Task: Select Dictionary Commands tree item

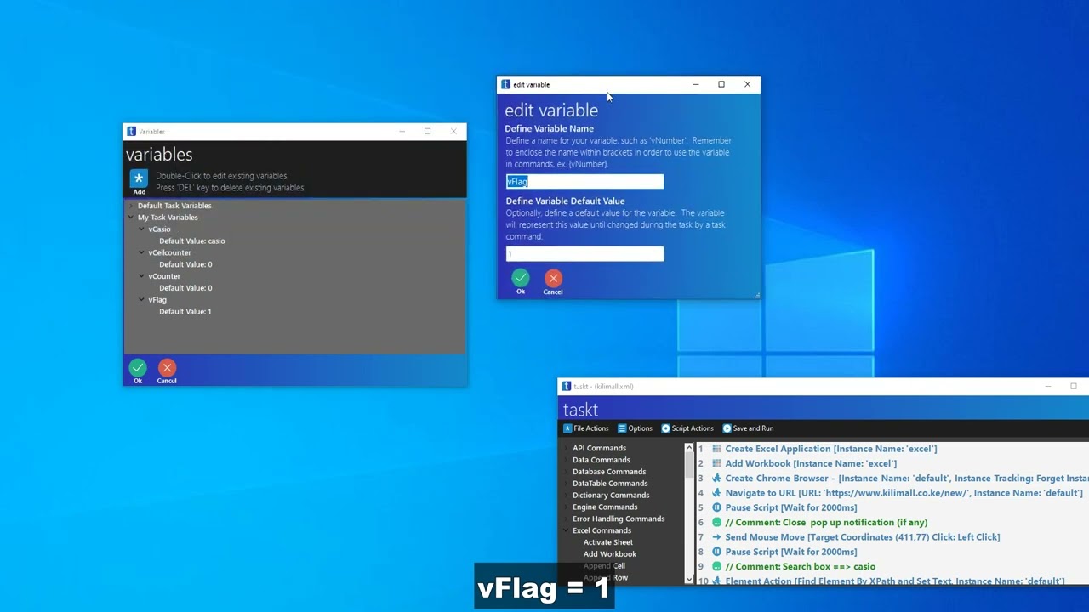Action: pyautogui.click(x=611, y=496)
